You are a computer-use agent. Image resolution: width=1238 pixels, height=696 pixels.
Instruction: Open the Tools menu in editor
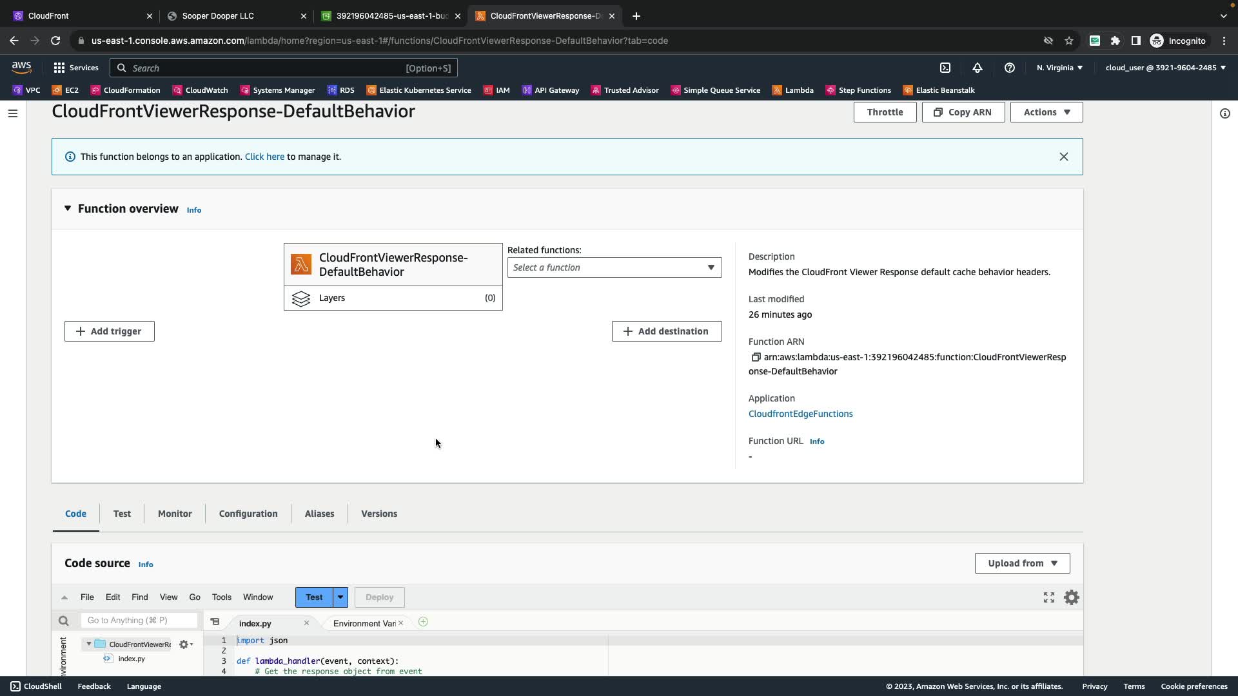click(x=221, y=597)
